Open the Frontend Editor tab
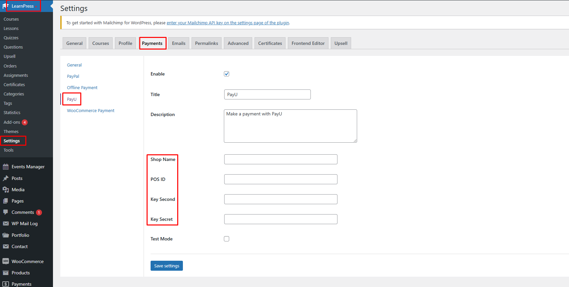Screen dimensions: 569x287 (x=308, y=43)
